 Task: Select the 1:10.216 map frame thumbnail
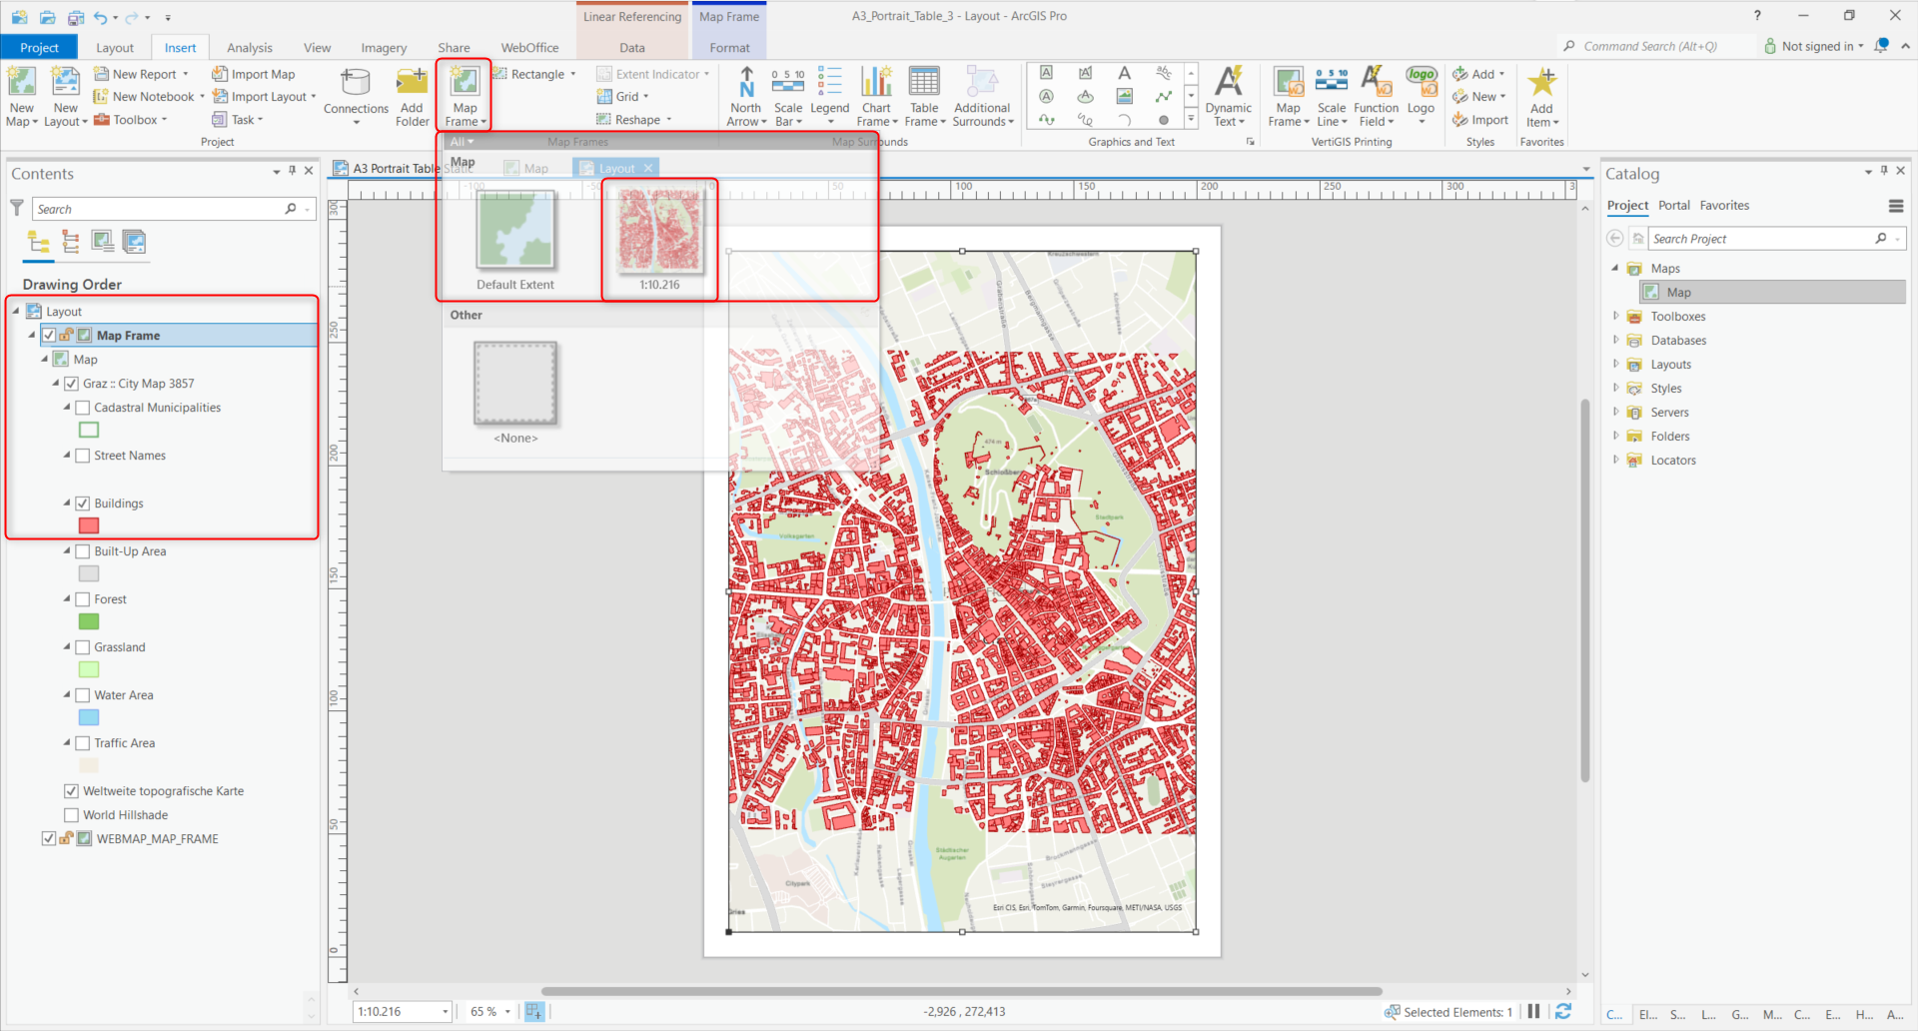pyautogui.click(x=659, y=235)
